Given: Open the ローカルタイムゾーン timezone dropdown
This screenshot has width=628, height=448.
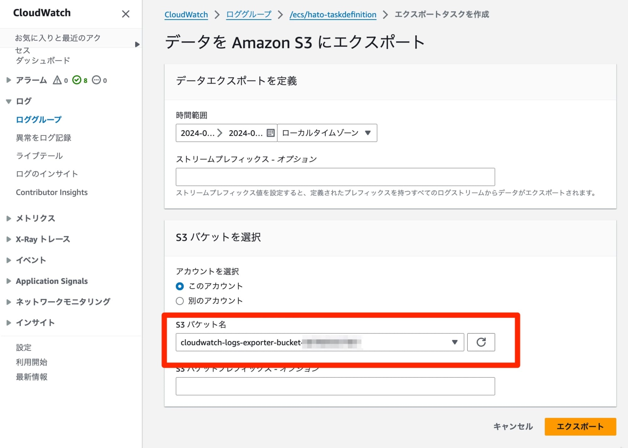Looking at the screenshot, I should tap(327, 133).
